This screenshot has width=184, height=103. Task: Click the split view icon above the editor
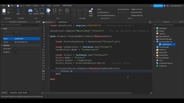150,22
